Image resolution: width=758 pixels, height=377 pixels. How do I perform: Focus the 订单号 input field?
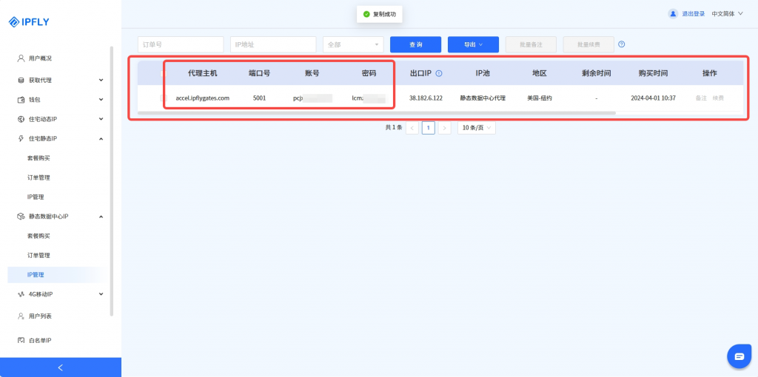(181, 44)
